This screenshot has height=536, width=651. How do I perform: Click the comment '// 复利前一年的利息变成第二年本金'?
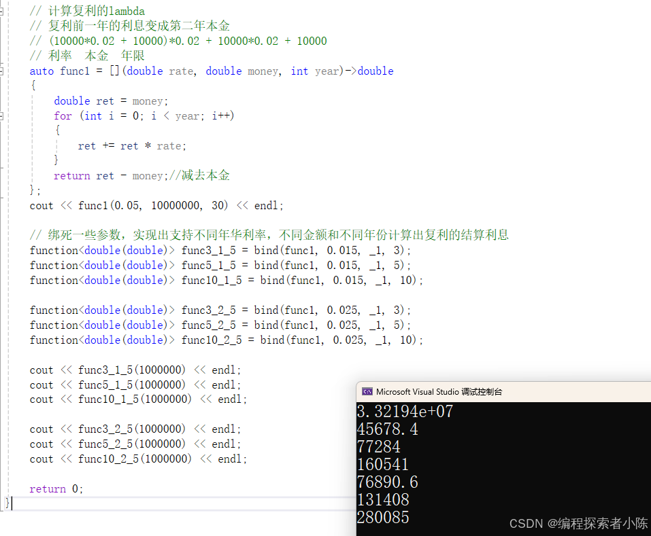[129, 26]
